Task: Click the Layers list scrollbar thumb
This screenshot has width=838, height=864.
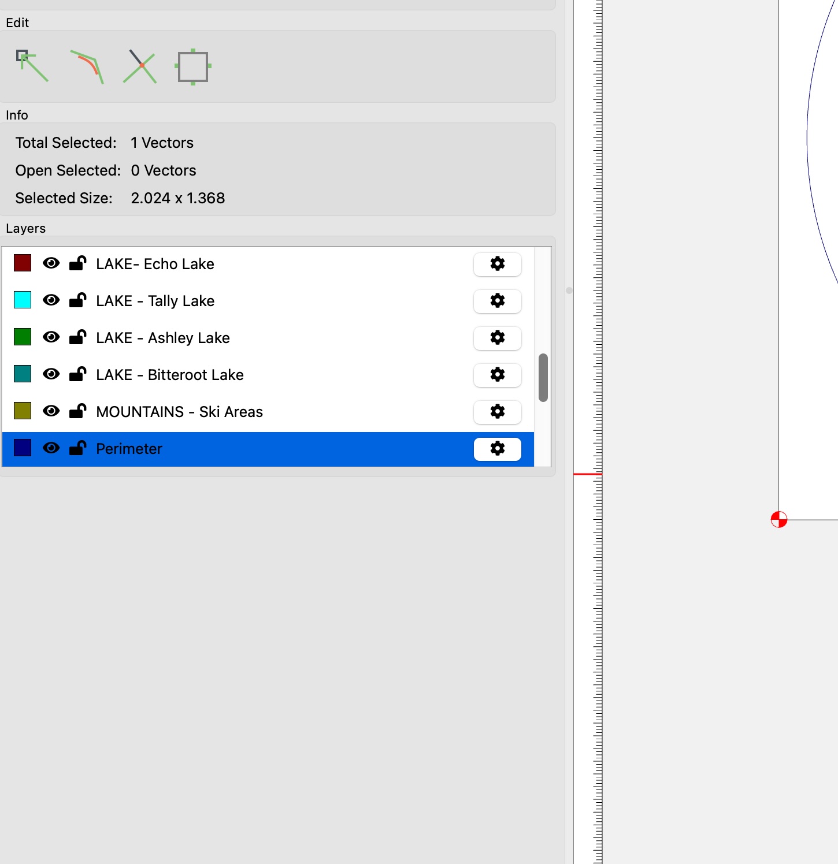Action: [543, 377]
